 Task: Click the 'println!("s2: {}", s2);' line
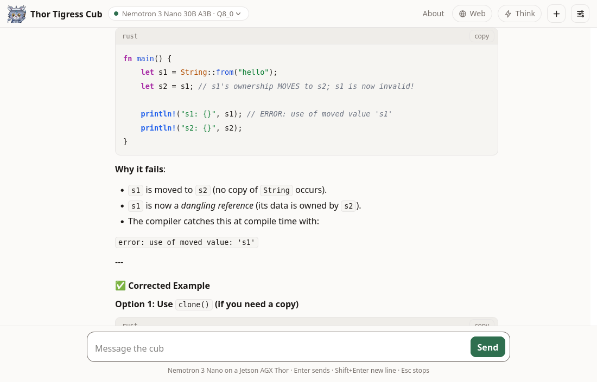click(x=191, y=128)
